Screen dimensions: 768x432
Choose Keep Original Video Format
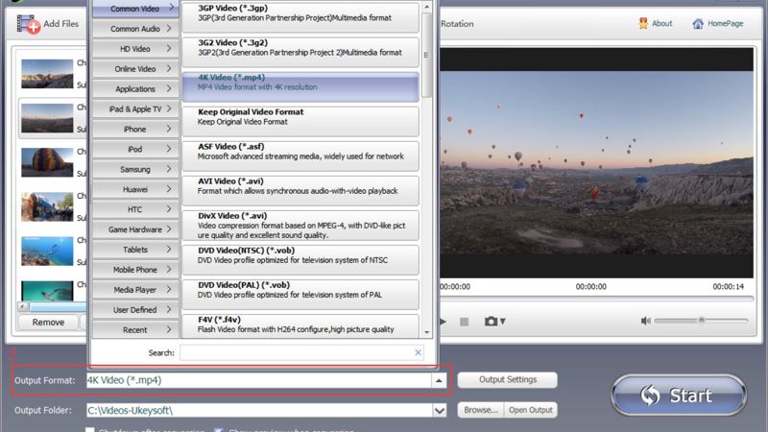(300, 121)
